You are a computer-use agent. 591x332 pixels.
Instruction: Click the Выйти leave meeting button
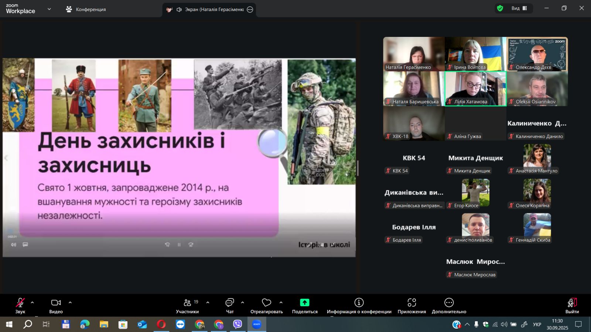click(572, 306)
